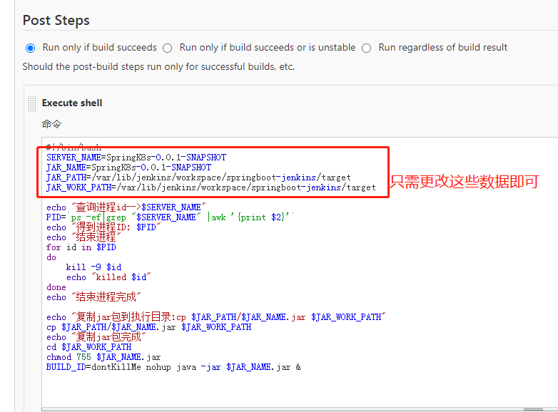Click the post-build steps help description text

[158, 66]
